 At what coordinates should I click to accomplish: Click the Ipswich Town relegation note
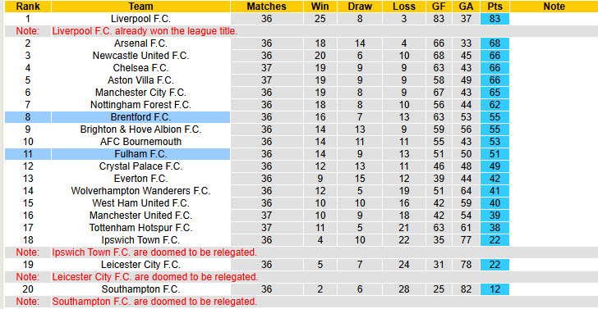(x=154, y=252)
